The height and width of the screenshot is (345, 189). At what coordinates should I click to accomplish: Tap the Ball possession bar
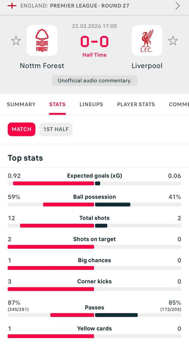(x=94, y=205)
